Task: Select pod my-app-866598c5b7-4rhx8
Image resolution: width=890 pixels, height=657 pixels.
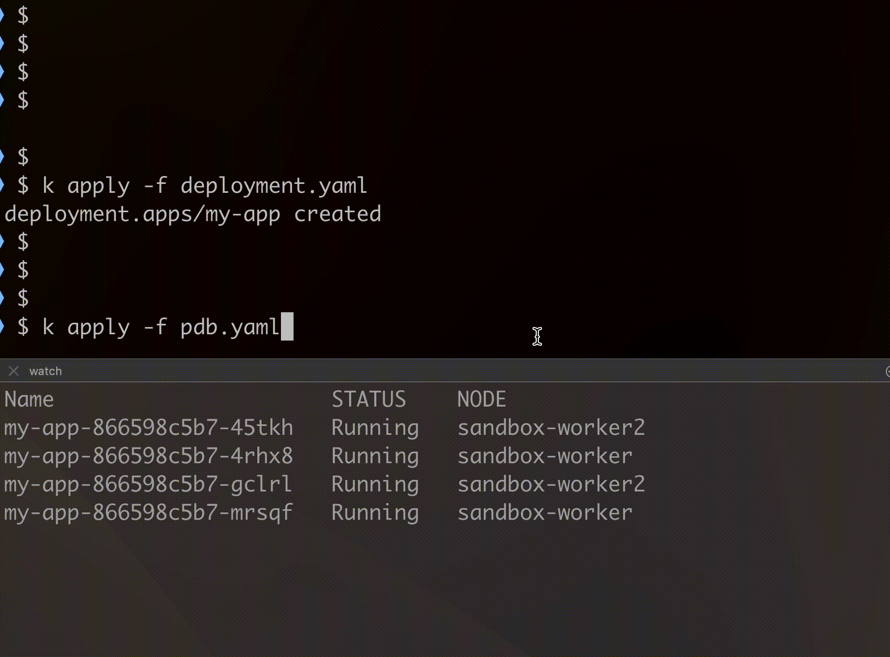Action: click(148, 456)
